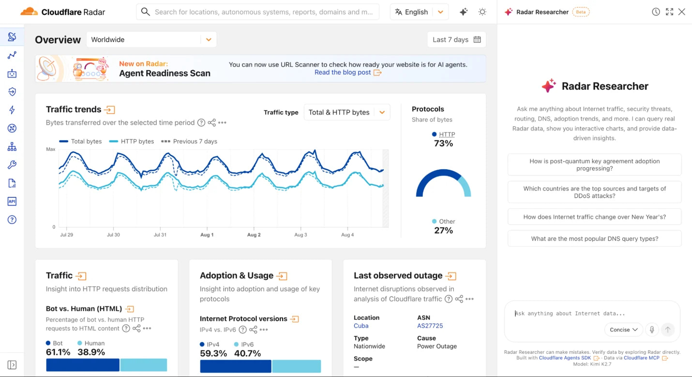Open the Cloudflare Agents SDK link
Image resolution: width=692 pixels, height=377 pixels.
569,358
